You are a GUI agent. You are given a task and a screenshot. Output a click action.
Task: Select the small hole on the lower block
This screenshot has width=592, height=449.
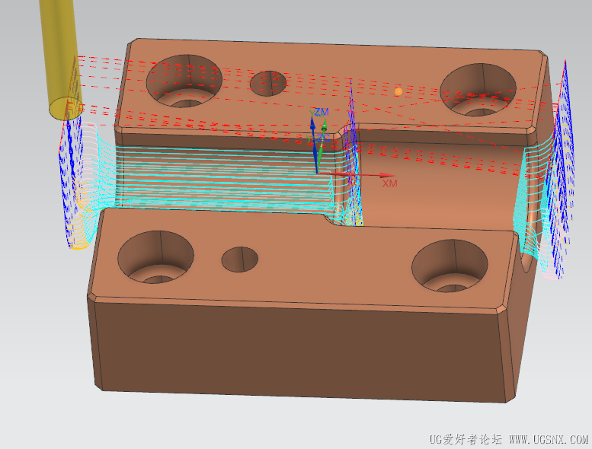click(240, 260)
